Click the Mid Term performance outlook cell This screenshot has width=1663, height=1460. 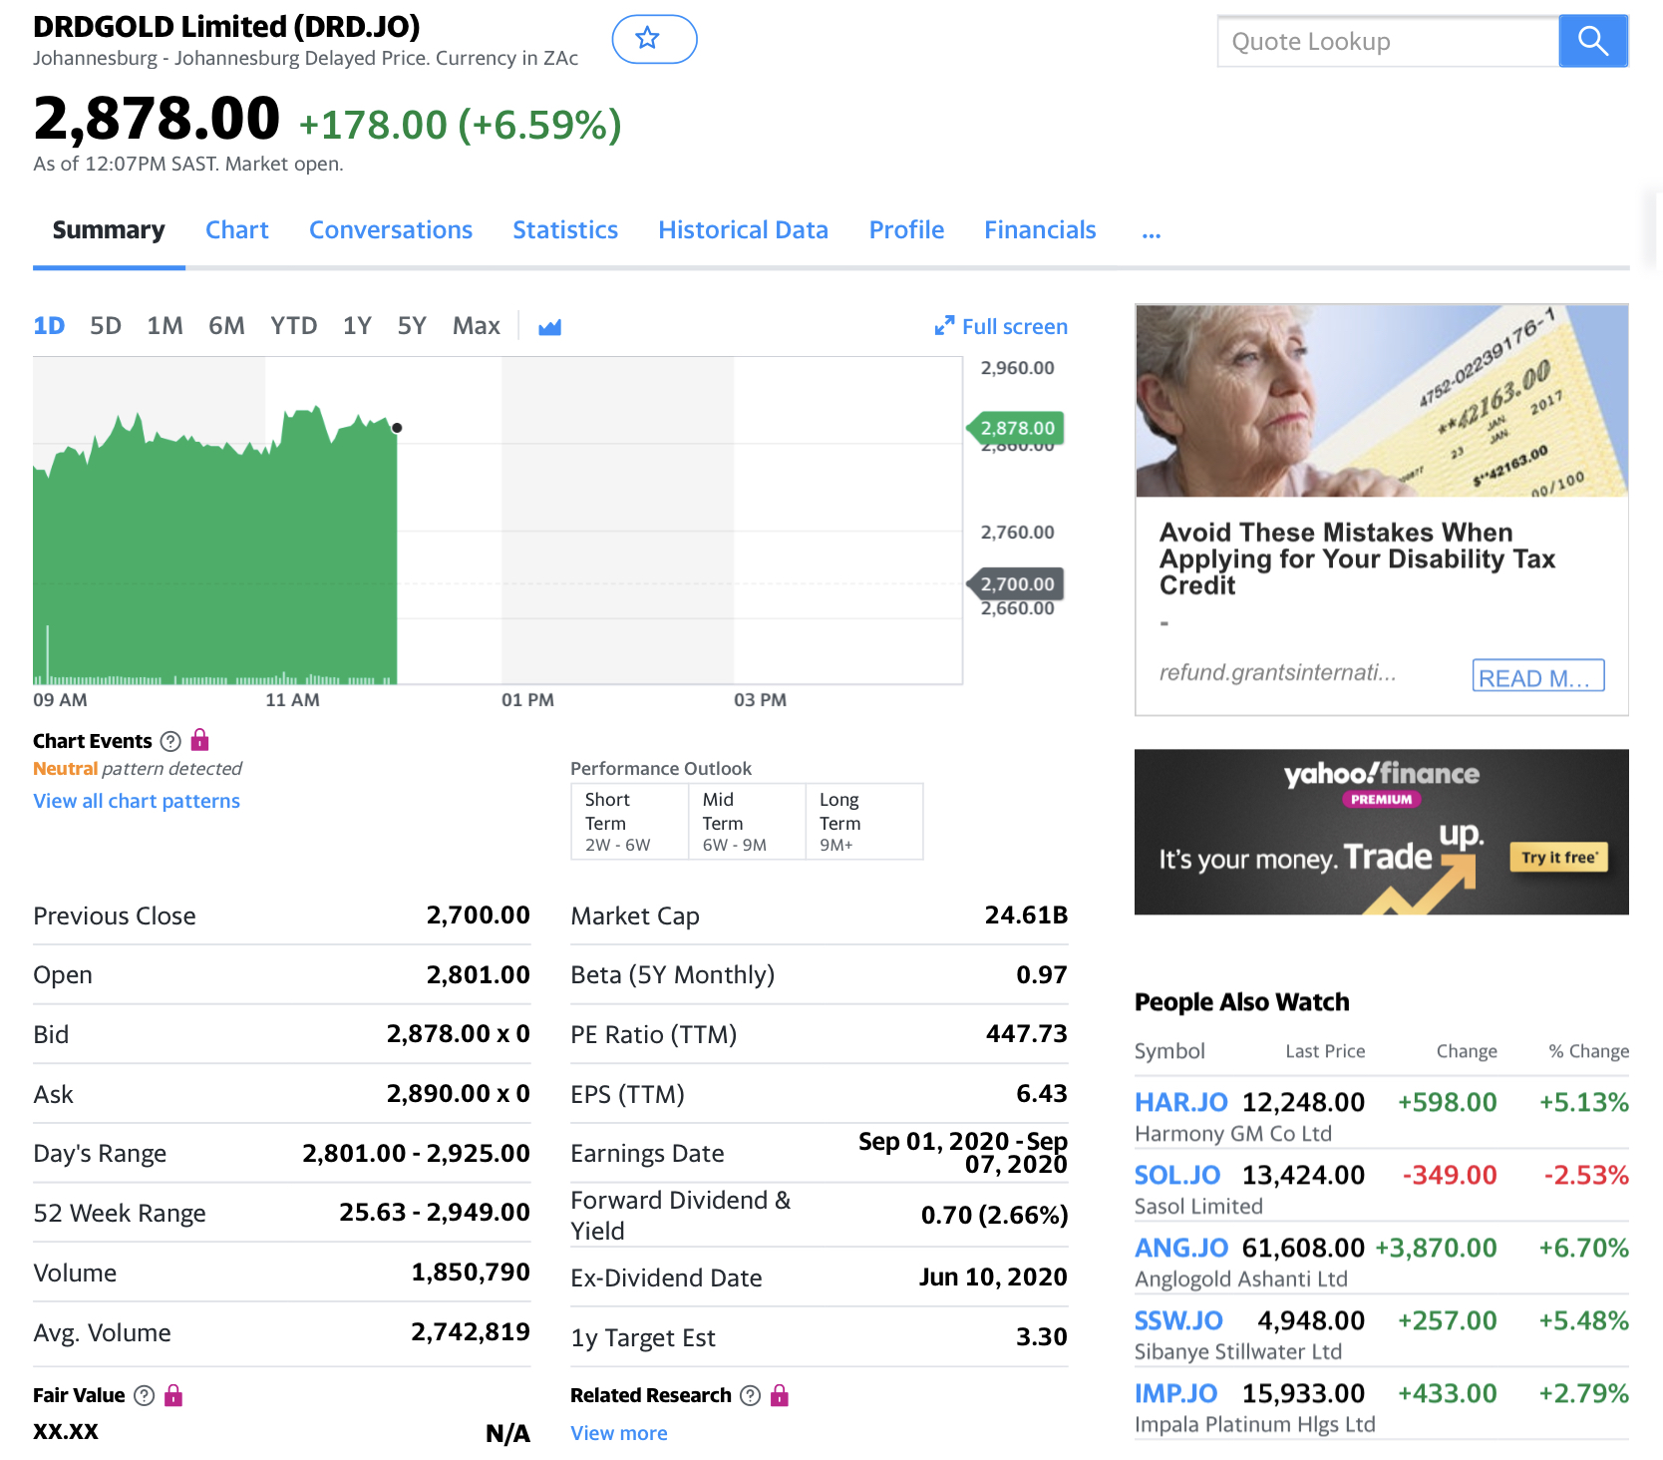(747, 822)
